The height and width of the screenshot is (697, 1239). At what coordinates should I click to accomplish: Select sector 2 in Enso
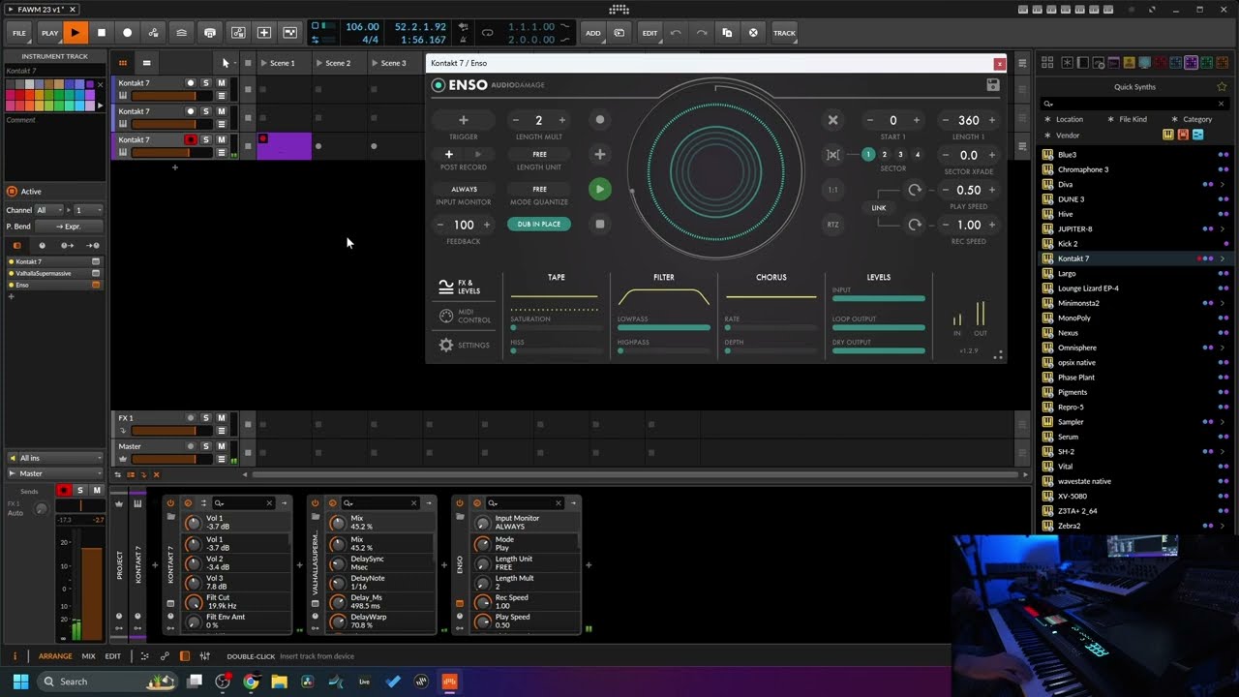click(x=885, y=155)
